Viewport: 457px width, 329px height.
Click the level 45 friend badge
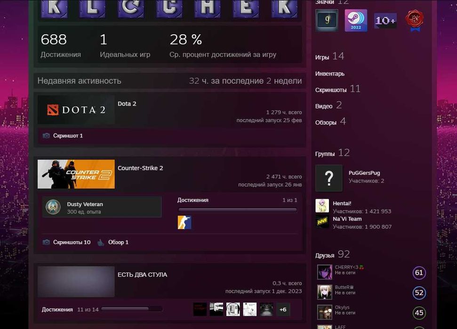coord(419,313)
